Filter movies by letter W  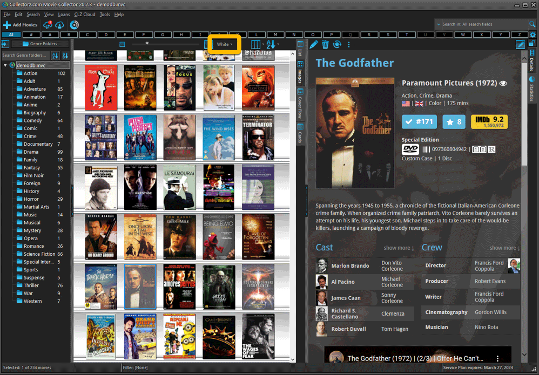point(463,35)
